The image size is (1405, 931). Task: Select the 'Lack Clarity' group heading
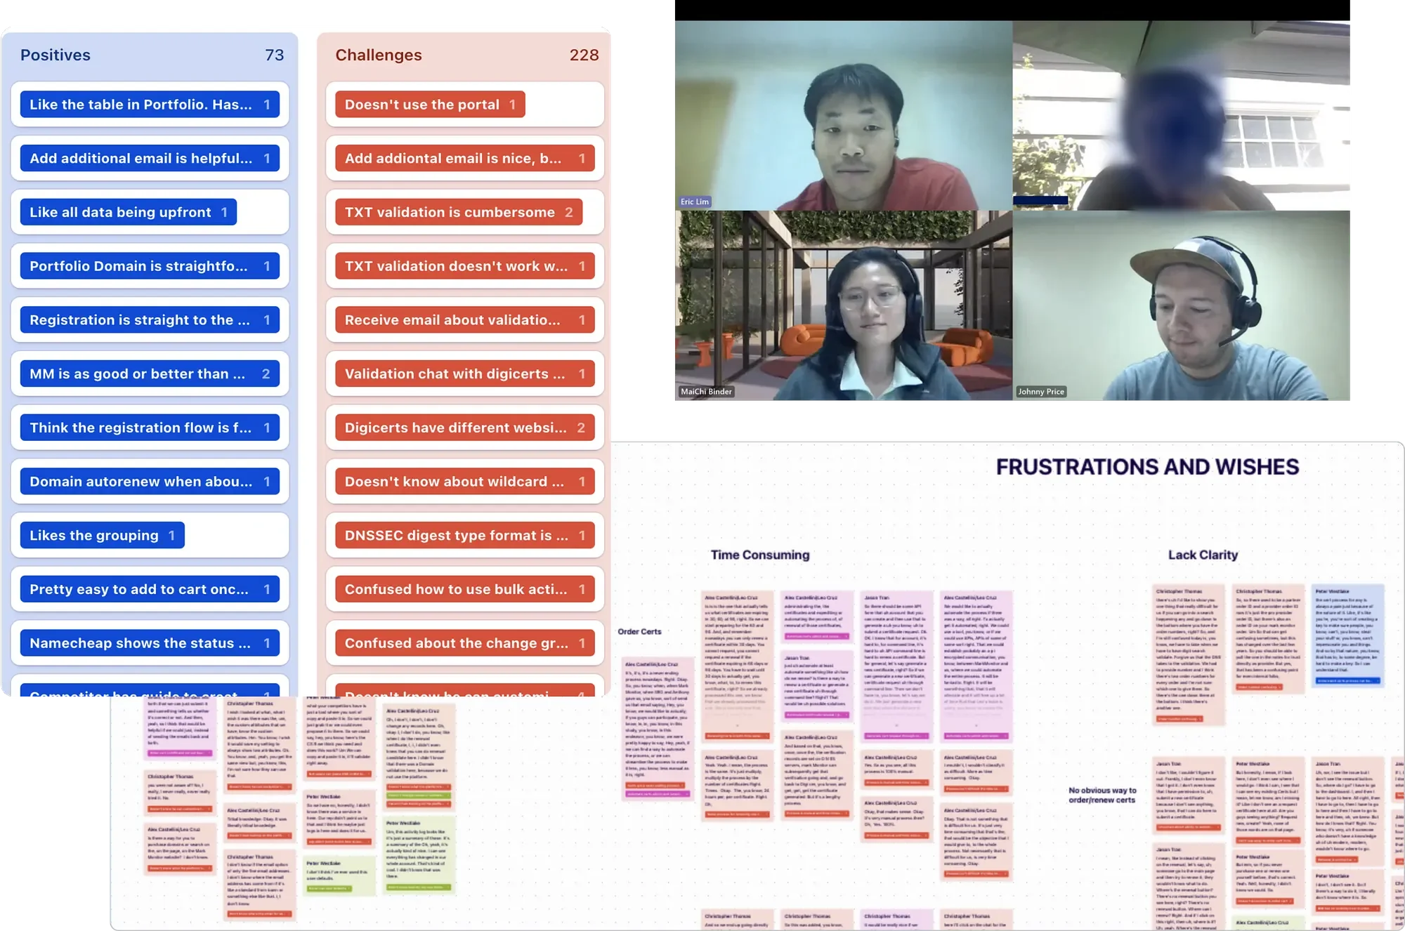click(x=1203, y=555)
